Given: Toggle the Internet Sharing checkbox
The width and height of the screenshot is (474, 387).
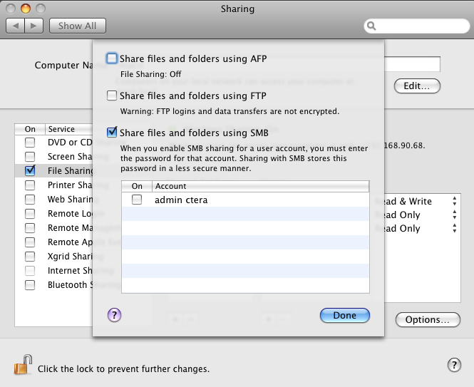Looking at the screenshot, I should (30, 271).
